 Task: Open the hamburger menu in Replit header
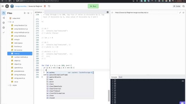(x=3, y=6)
